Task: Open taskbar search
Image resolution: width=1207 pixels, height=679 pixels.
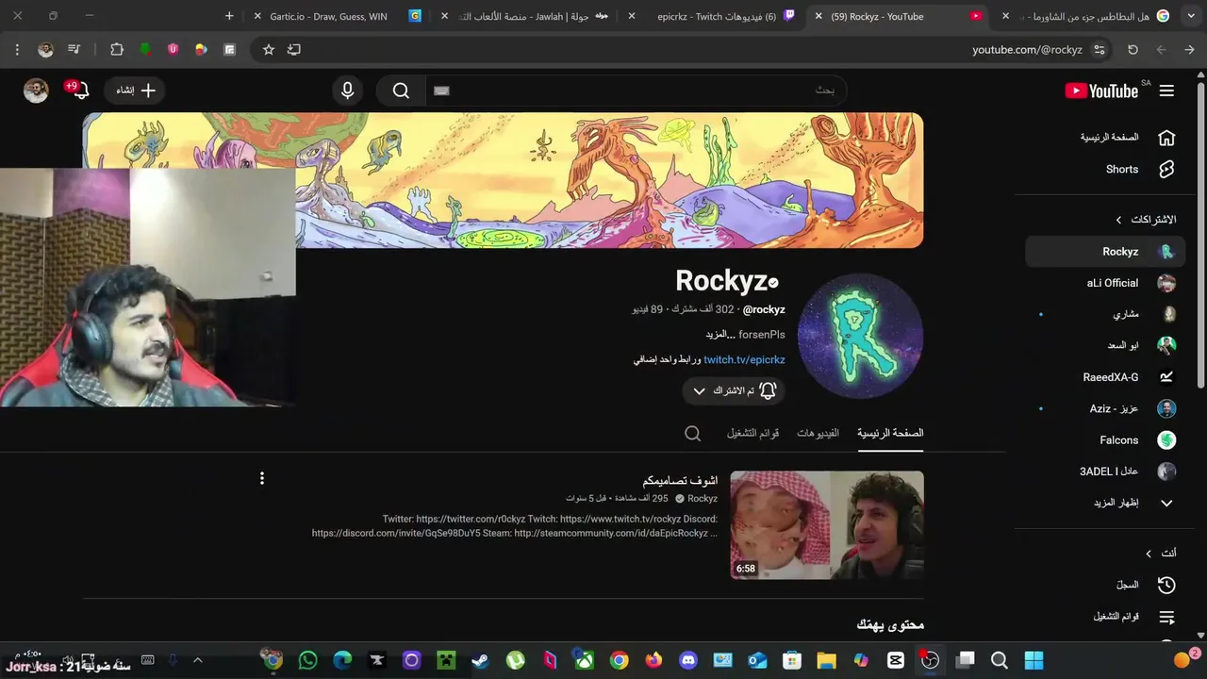Action: click(x=1000, y=660)
